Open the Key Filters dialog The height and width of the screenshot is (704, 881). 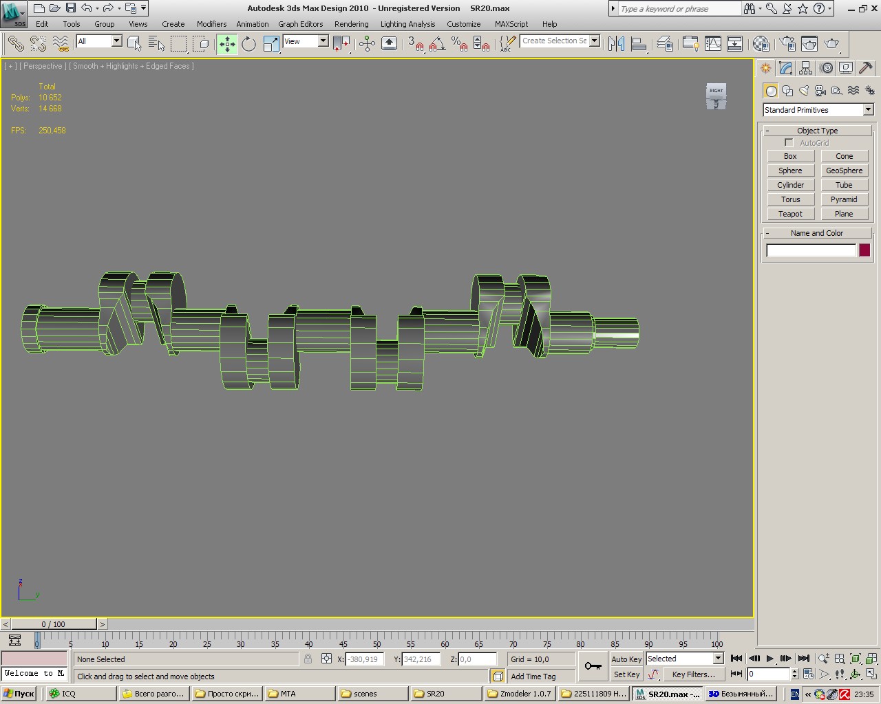pos(694,675)
